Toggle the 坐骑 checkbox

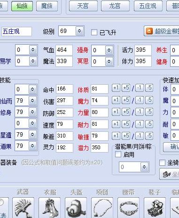162,162
